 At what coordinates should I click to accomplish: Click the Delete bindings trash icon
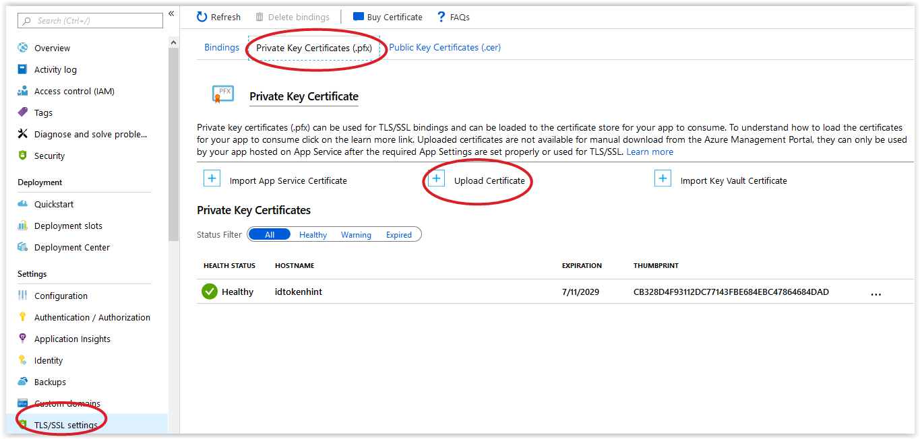tap(259, 17)
